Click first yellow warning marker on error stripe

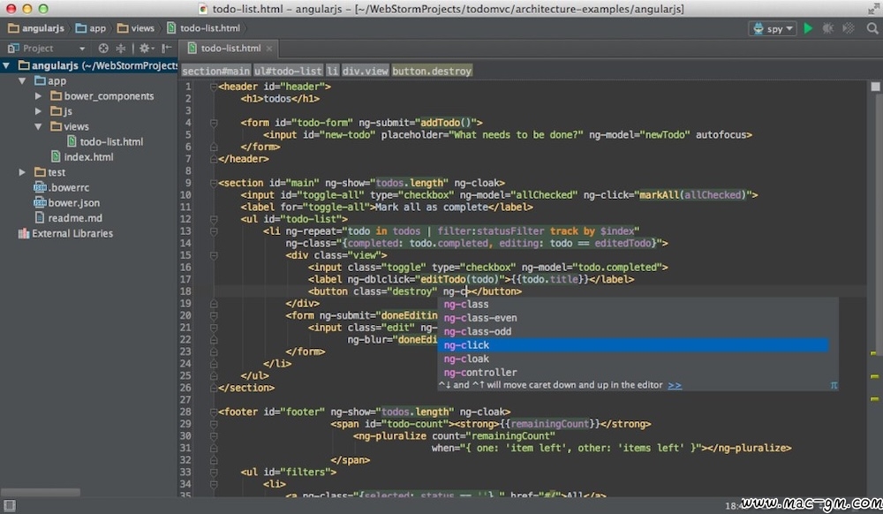(x=874, y=353)
